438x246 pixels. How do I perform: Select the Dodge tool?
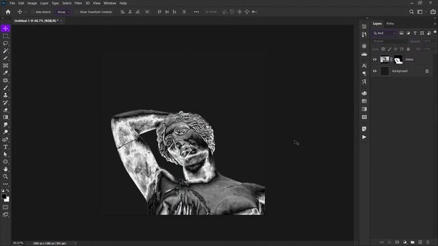tap(5, 132)
